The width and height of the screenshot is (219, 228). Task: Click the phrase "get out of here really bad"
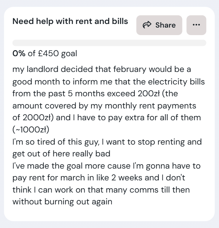point(61,154)
